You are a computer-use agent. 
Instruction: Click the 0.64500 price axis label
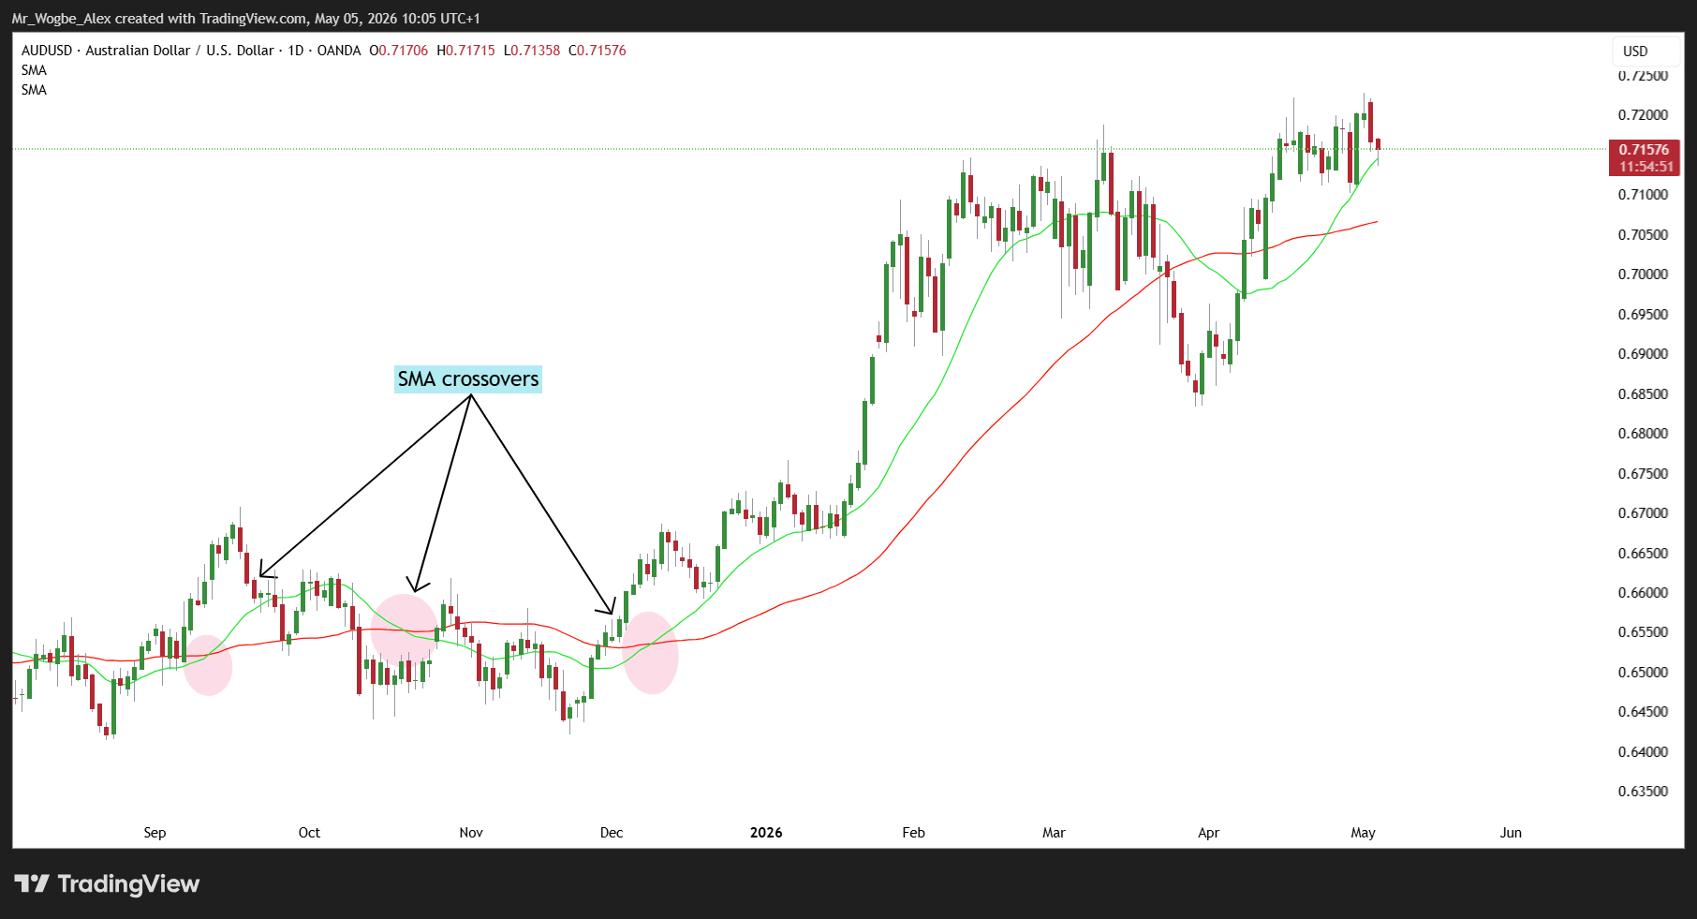coord(1643,712)
